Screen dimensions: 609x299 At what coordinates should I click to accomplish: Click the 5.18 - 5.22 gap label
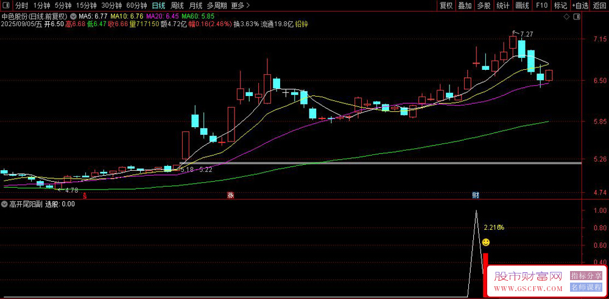(x=197, y=170)
